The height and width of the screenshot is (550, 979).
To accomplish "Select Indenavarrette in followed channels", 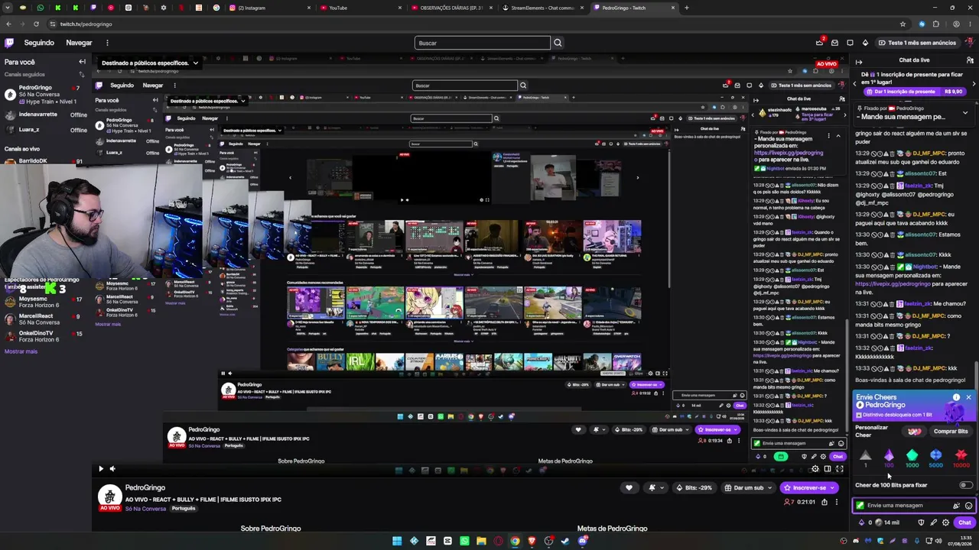I will tap(44, 115).
